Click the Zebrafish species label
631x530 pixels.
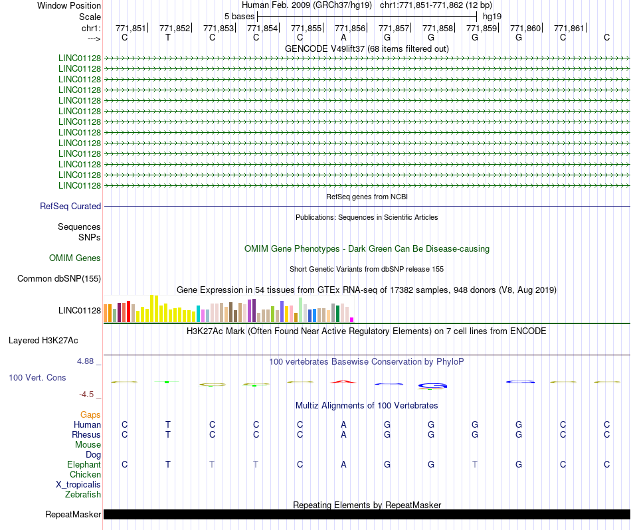(x=83, y=494)
